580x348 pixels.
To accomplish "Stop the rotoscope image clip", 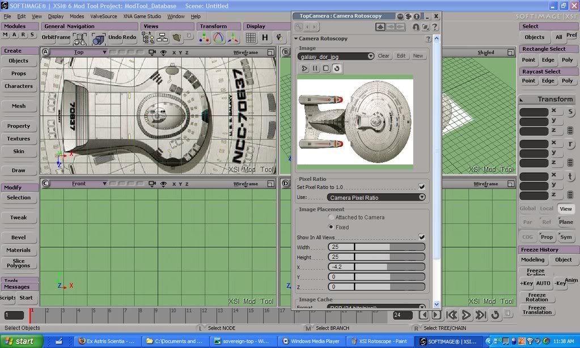I will tap(326, 69).
